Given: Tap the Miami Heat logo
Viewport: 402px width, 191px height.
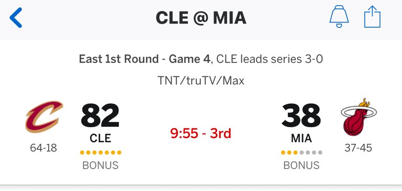Looking at the screenshot, I should pos(359,117).
